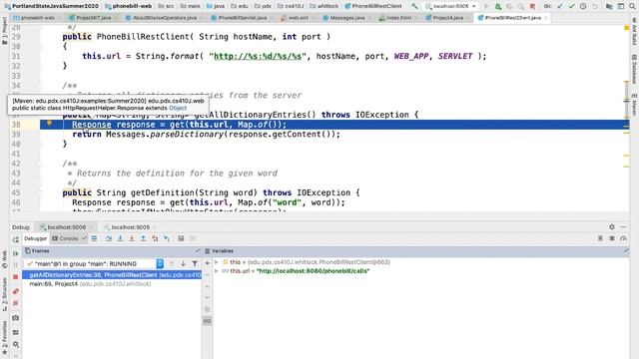The image size is (639, 359).
Task: Open the Project tool window sidebar tab
Action: tap(4, 31)
